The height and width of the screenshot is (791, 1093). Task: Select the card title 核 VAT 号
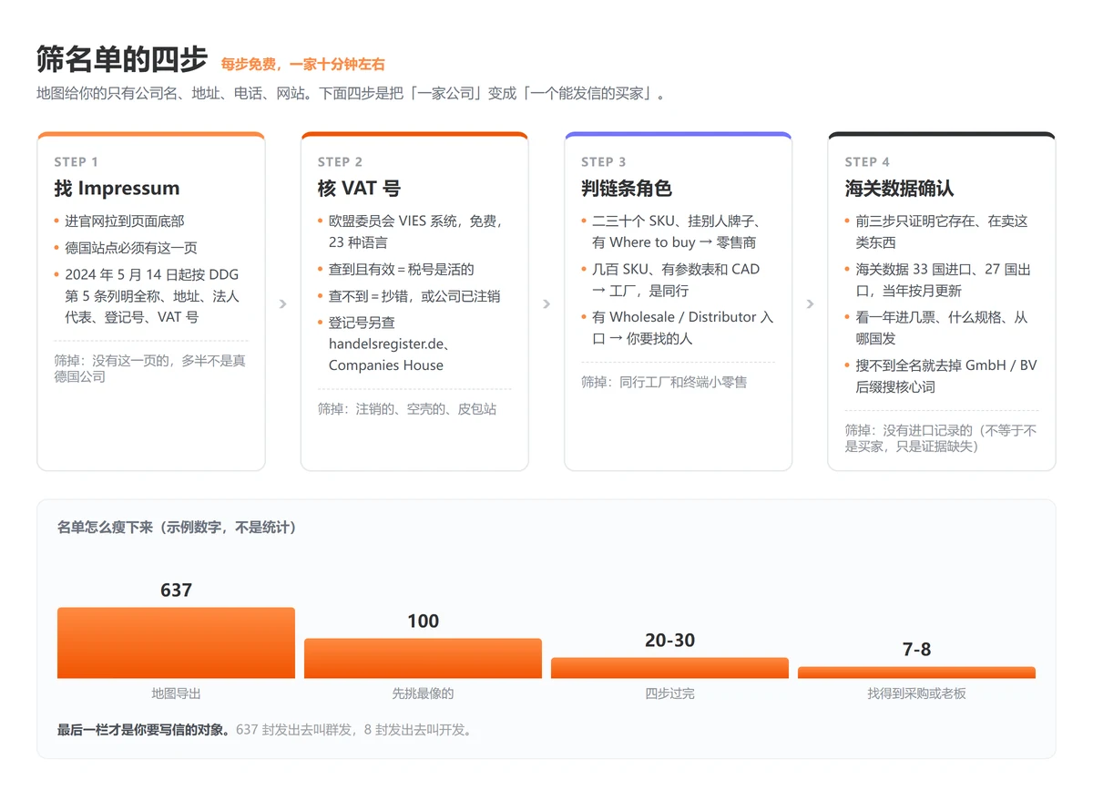[359, 189]
